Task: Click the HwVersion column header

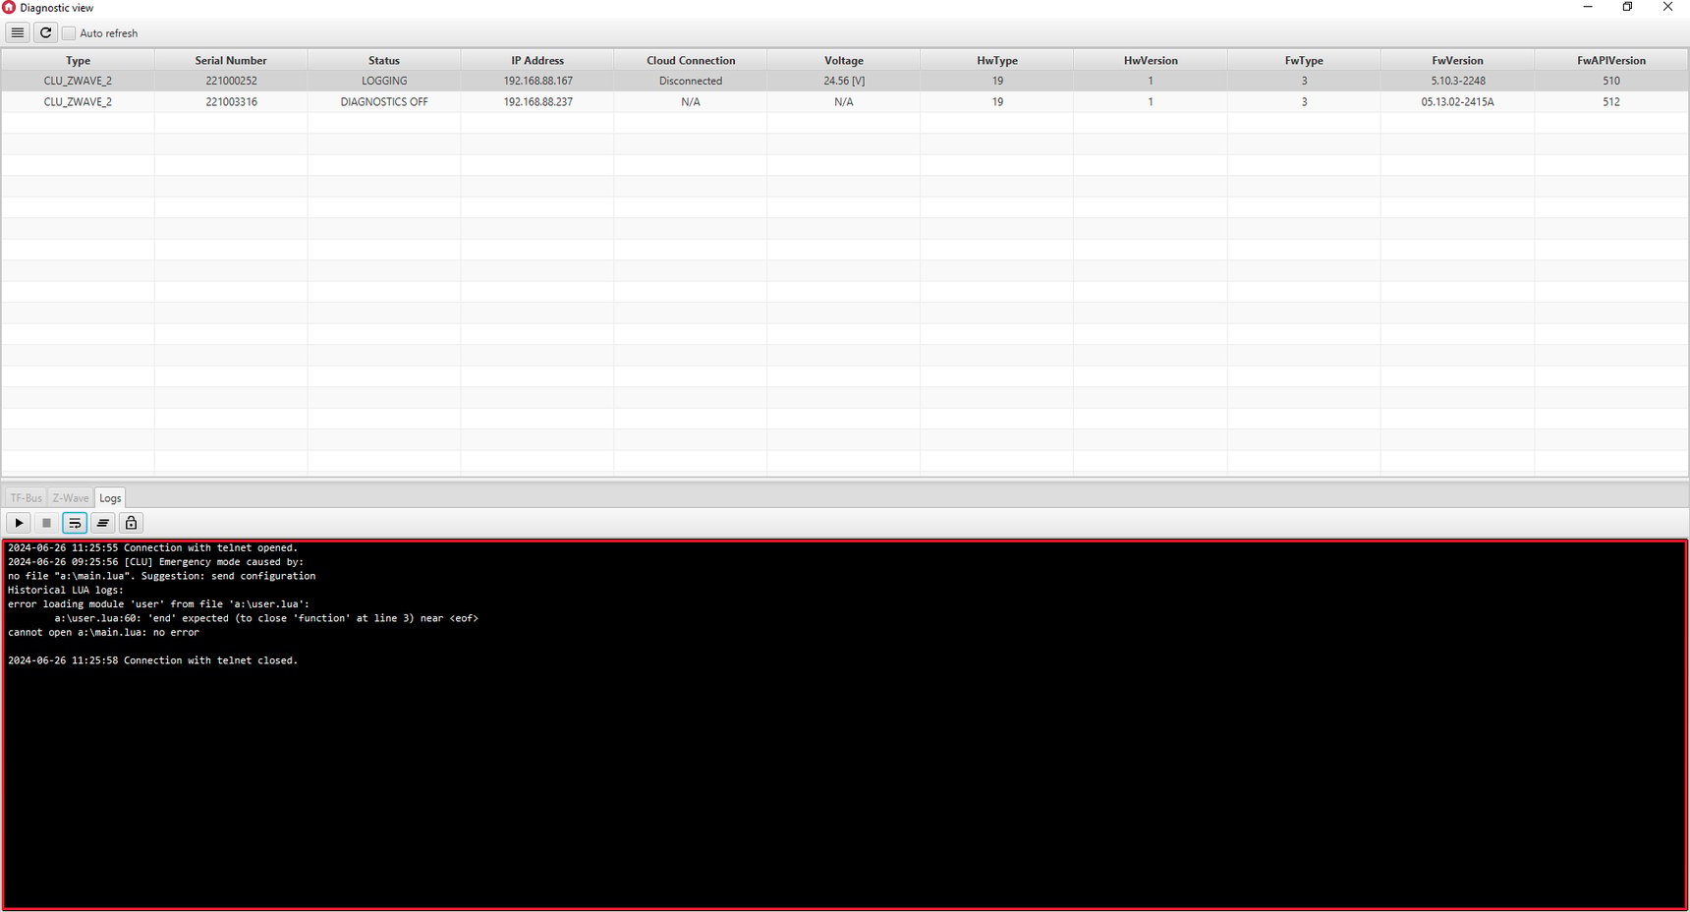Action: [1151, 60]
